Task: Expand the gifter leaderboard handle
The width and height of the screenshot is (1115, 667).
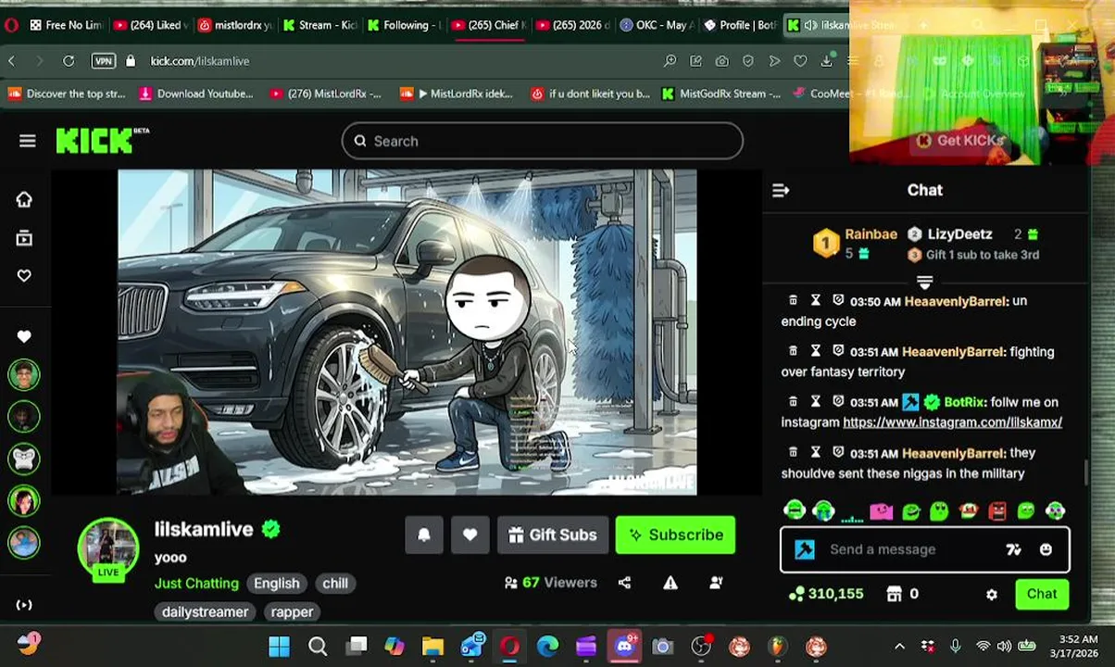Action: [x=924, y=282]
